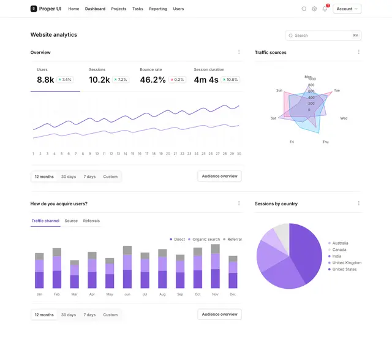The image size is (392, 347).
Task: Click the Website analytics heading
Action: [x=54, y=35]
